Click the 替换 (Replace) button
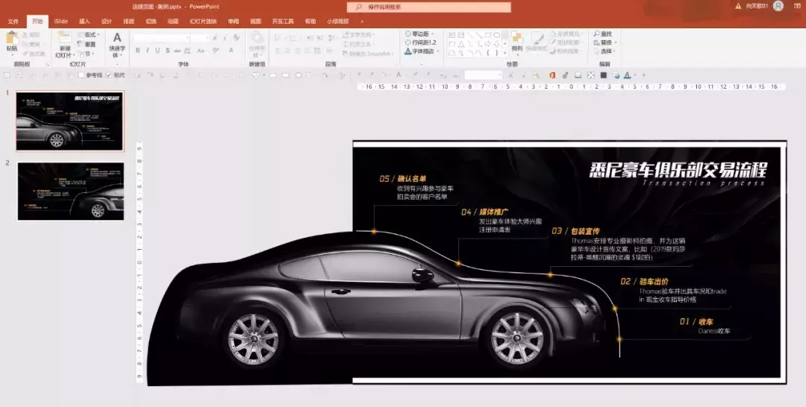Image resolution: width=806 pixels, height=407 pixels. pos(602,42)
